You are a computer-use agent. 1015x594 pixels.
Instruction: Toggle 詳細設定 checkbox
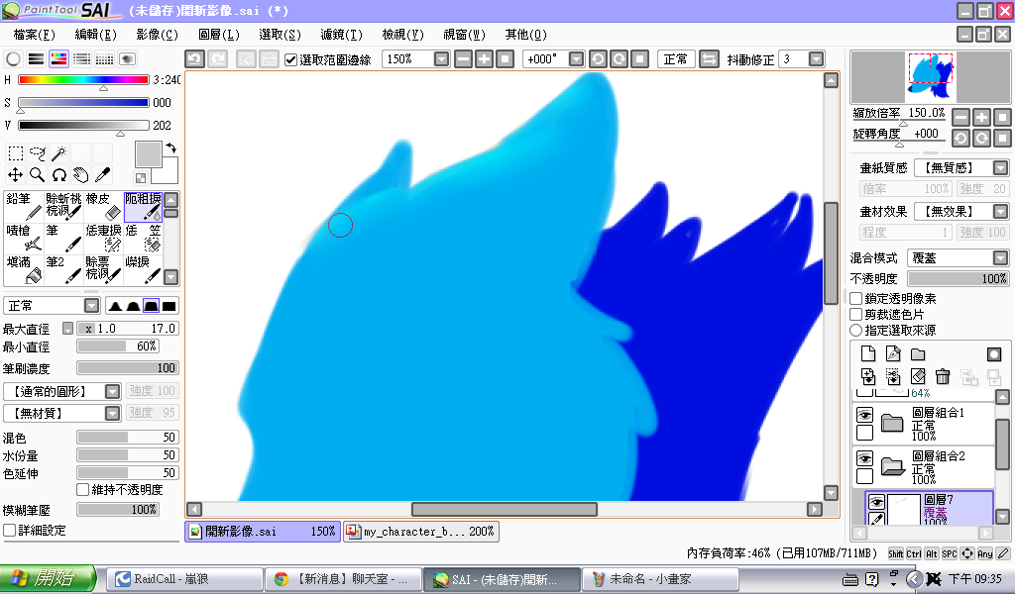pyautogui.click(x=9, y=530)
